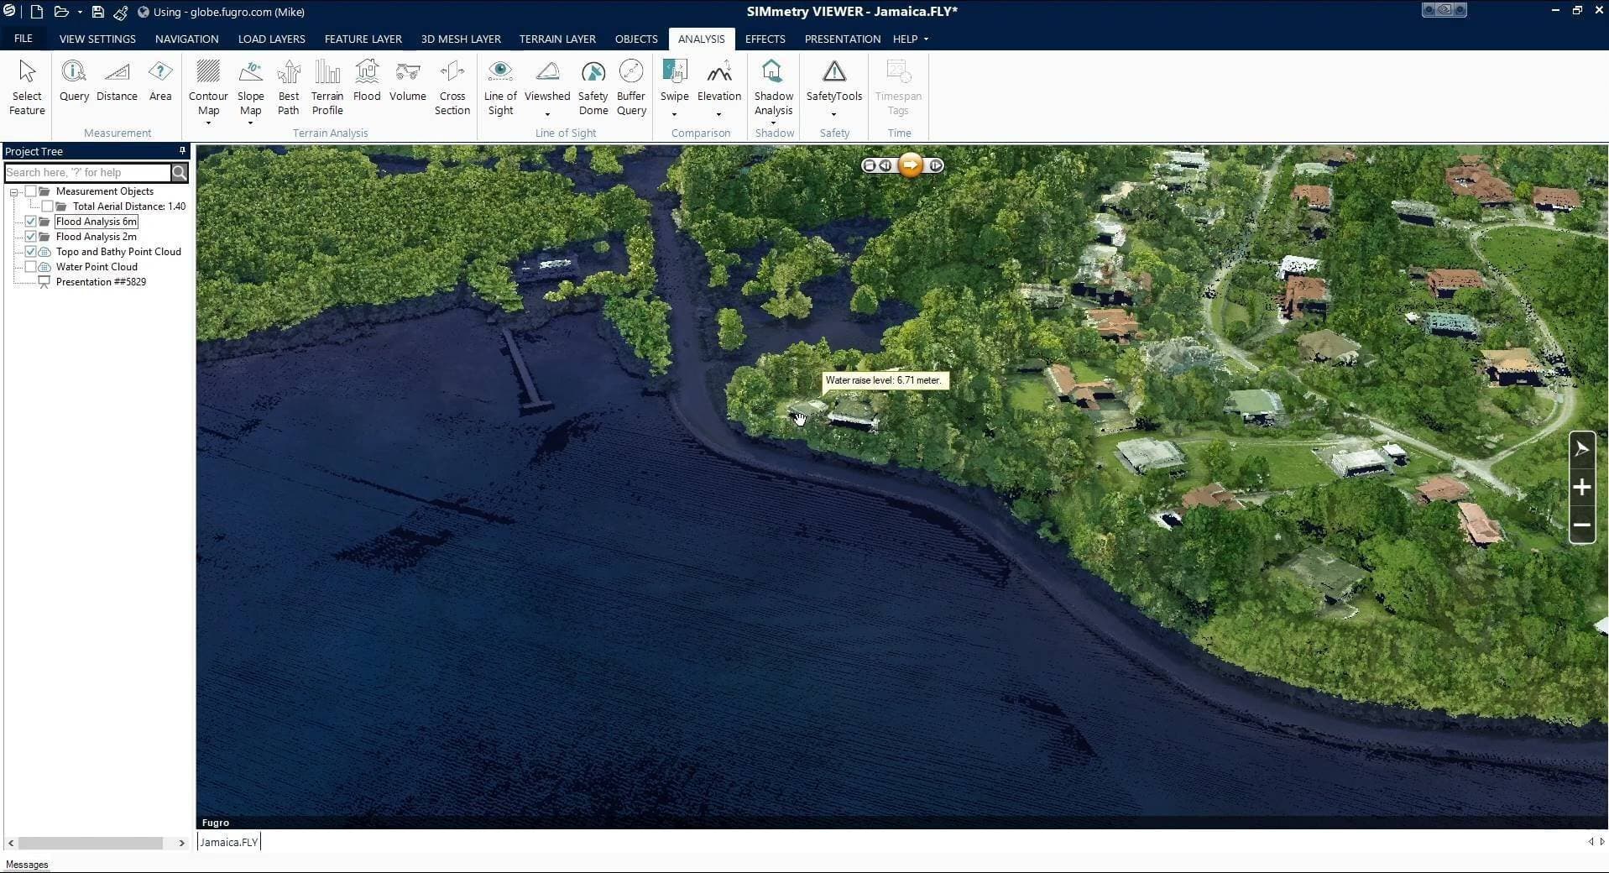Toggle visibility of Topo and Bathy Point Cloud
The height and width of the screenshot is (873, 1609).
click(29, 251)
